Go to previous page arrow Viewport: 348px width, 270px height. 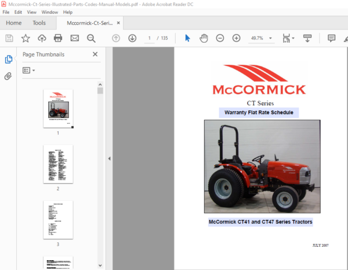[116, 38]
